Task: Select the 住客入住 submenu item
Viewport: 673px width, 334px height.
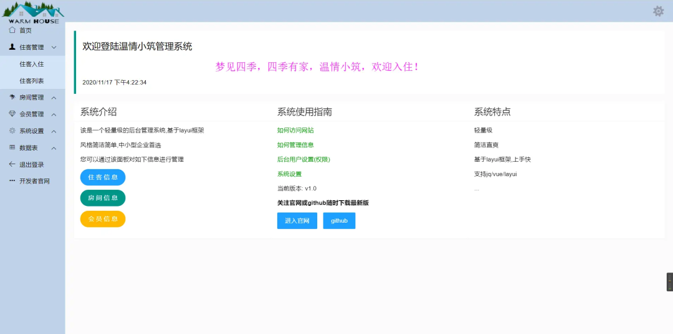Action: [x=32, y=64]
